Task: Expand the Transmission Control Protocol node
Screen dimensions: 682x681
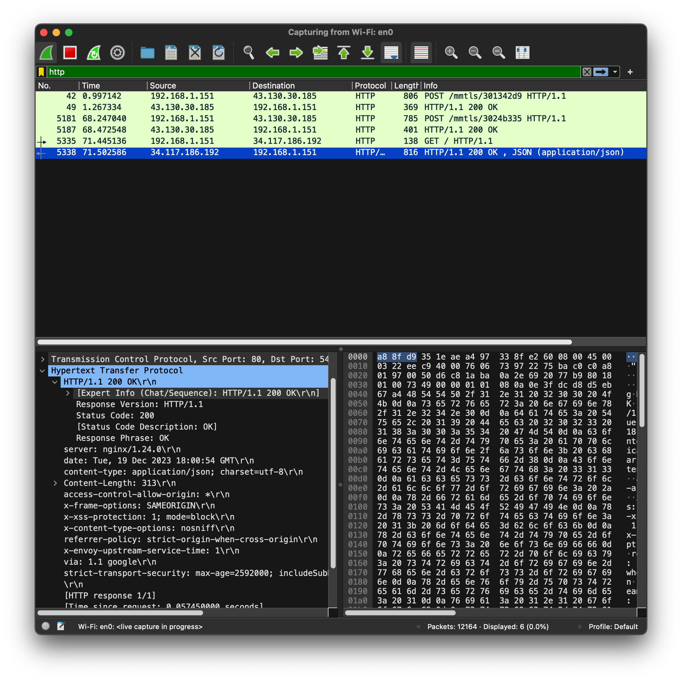Action: pyautogui.click(x=43, y=359)
